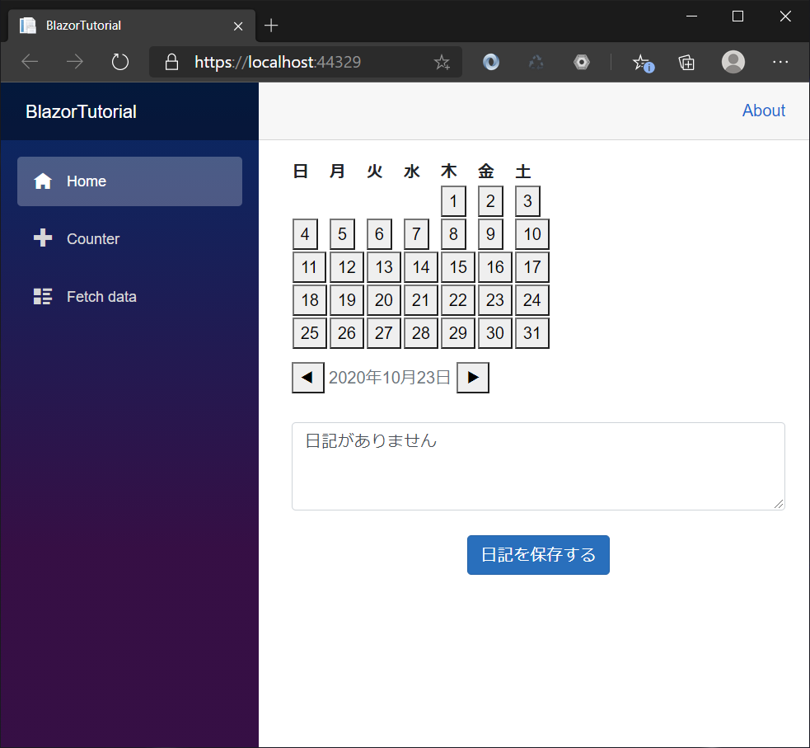Grab the text area resize handle
The image size is (810, 748).
779,504
